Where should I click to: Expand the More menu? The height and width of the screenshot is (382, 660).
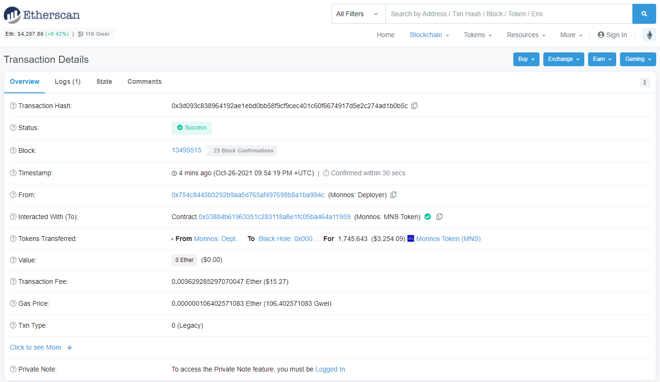[571, 35]
